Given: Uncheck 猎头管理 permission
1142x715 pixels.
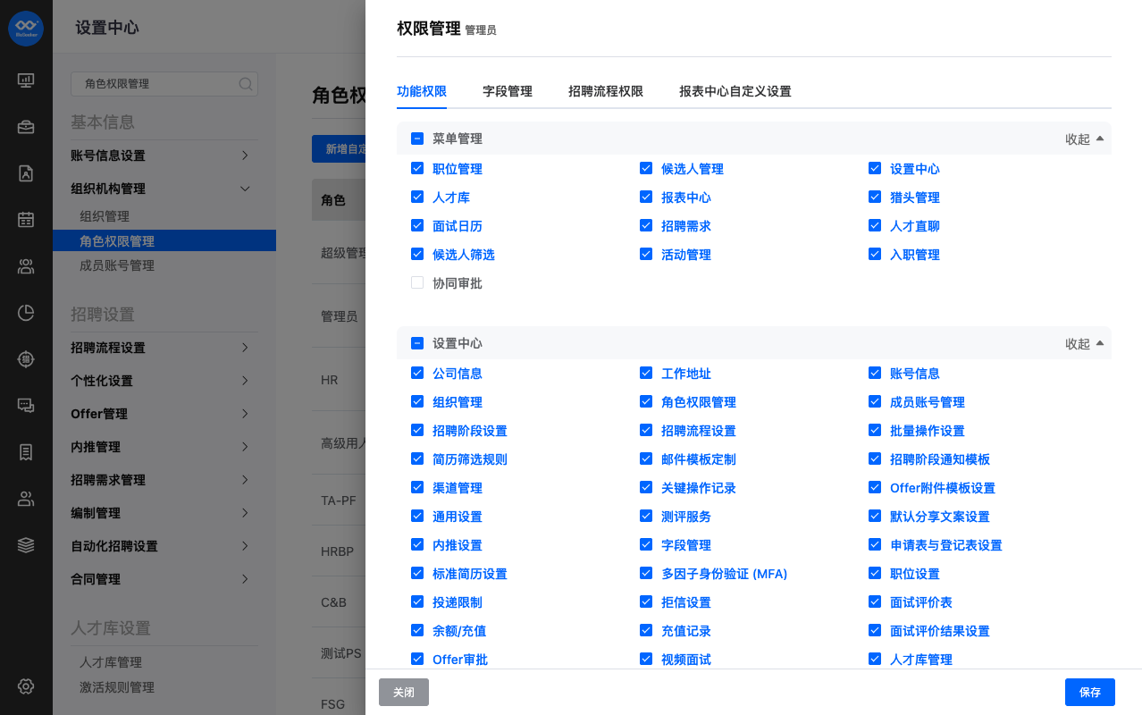Looking at the screenshot, I should click(875, 197).
